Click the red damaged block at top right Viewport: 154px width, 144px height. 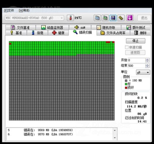113,42
